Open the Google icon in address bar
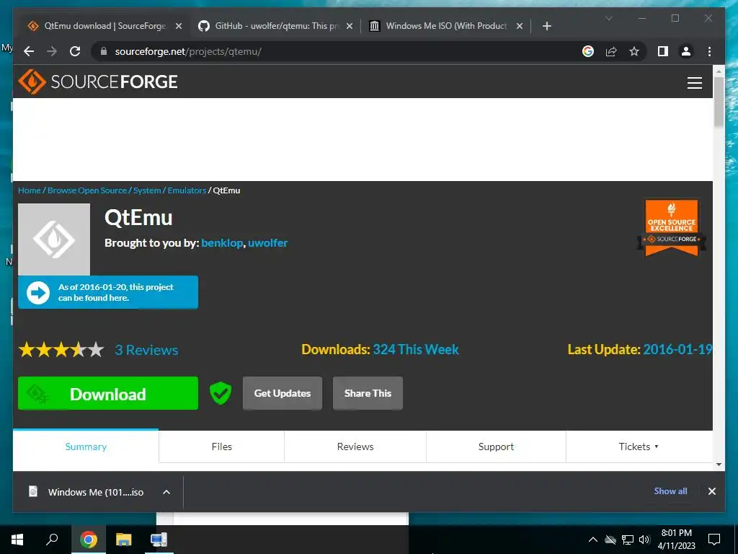This screenshot has height=554, width=738. [x=588, y=51]
